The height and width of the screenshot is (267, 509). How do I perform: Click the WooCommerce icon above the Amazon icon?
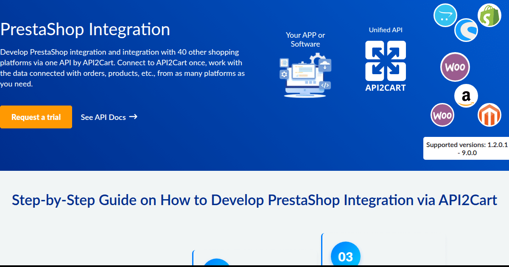455,67
